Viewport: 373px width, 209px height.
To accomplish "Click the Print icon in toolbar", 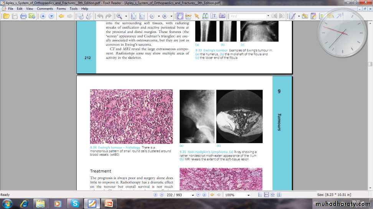I will pyautogui.click(x=23, y=16).
